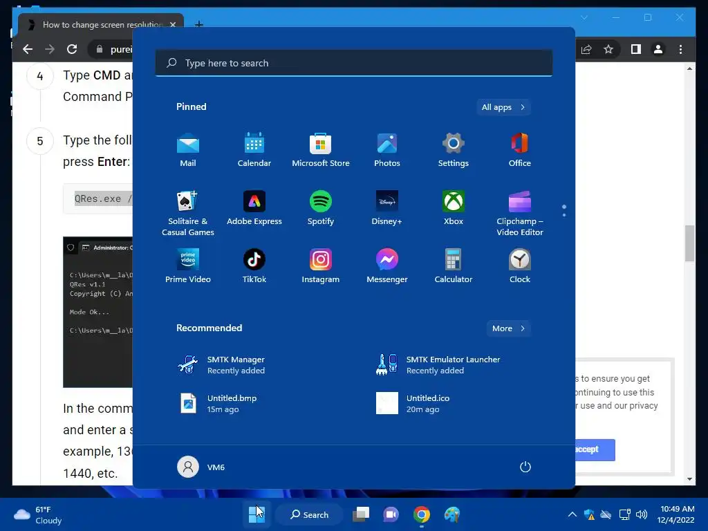The width and height of the screenshot is (708, 531).
Task: View site info lock icon in Chrome
Action: point(100,49)
